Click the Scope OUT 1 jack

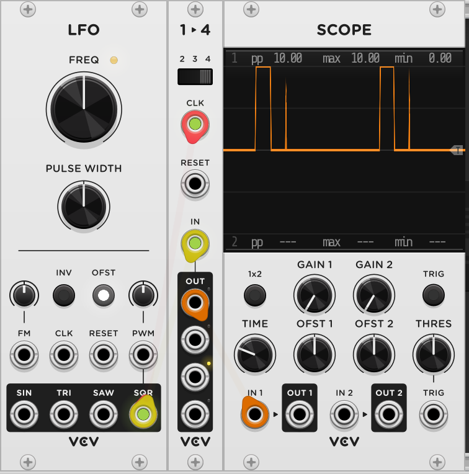(300, 414)
